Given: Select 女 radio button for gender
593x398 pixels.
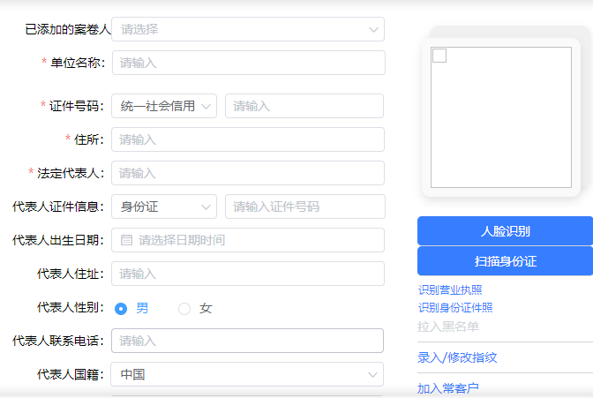Looking at the screenshot, I should coord(184,309).
